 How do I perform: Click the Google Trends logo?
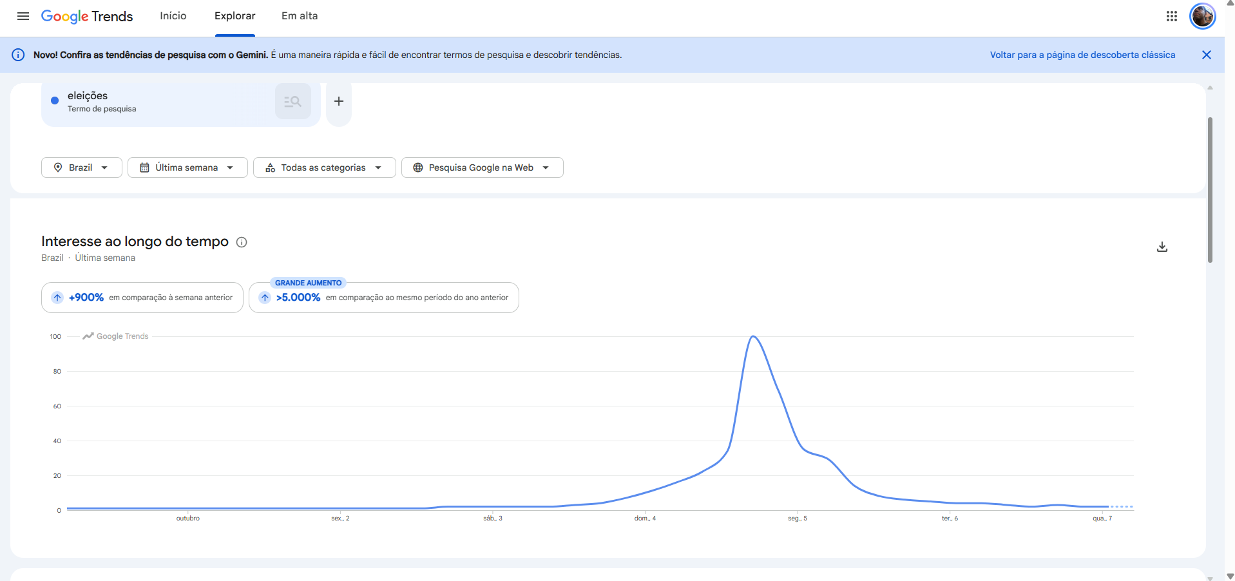tap(87, 16)
